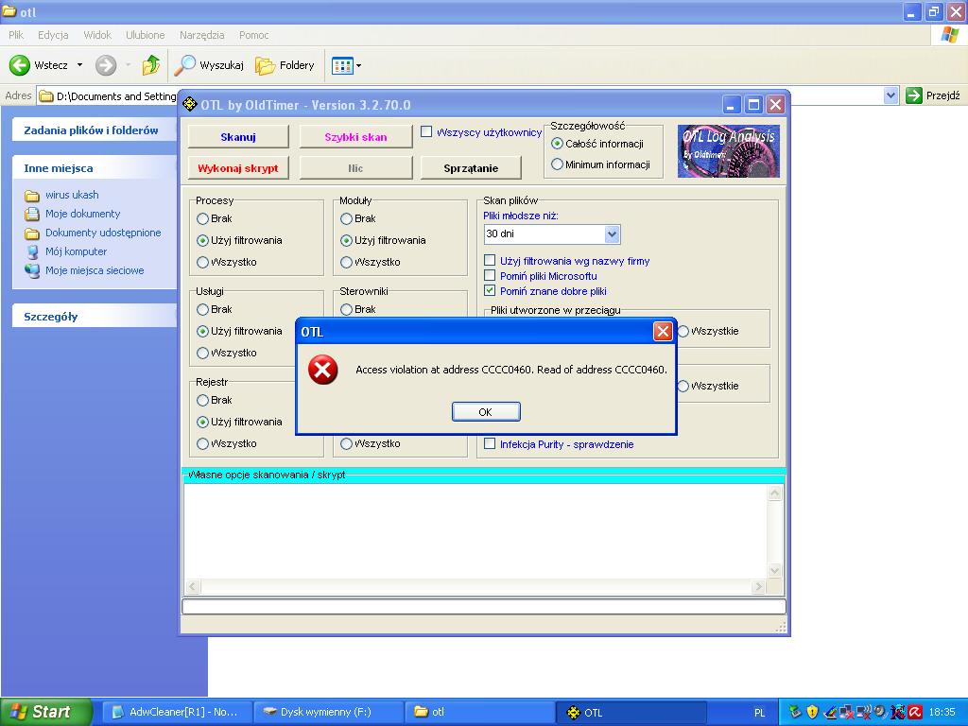968x726 pixels.
Task: Expand the '30 dni' file age dropdown
Action: 612,234
